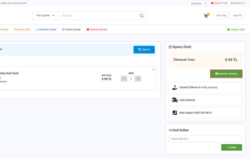249x159 pixels.
Task: Click the Geri Al undo button
Action: click(x=144, y=49)
